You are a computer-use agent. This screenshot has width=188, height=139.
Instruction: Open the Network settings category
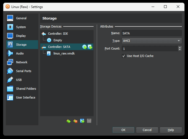pos(22,62)
